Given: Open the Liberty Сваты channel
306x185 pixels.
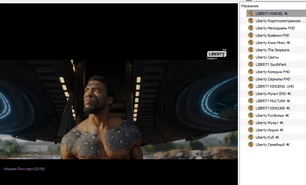Looking at the screenshot, I should (x=267, y=57).
